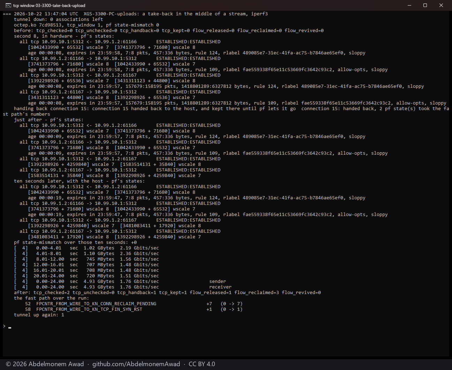The width and height of the screenshot is (452, 370).
Task: Click the line starting "after: tcp_checked=2"
Action: pos(167,293)
